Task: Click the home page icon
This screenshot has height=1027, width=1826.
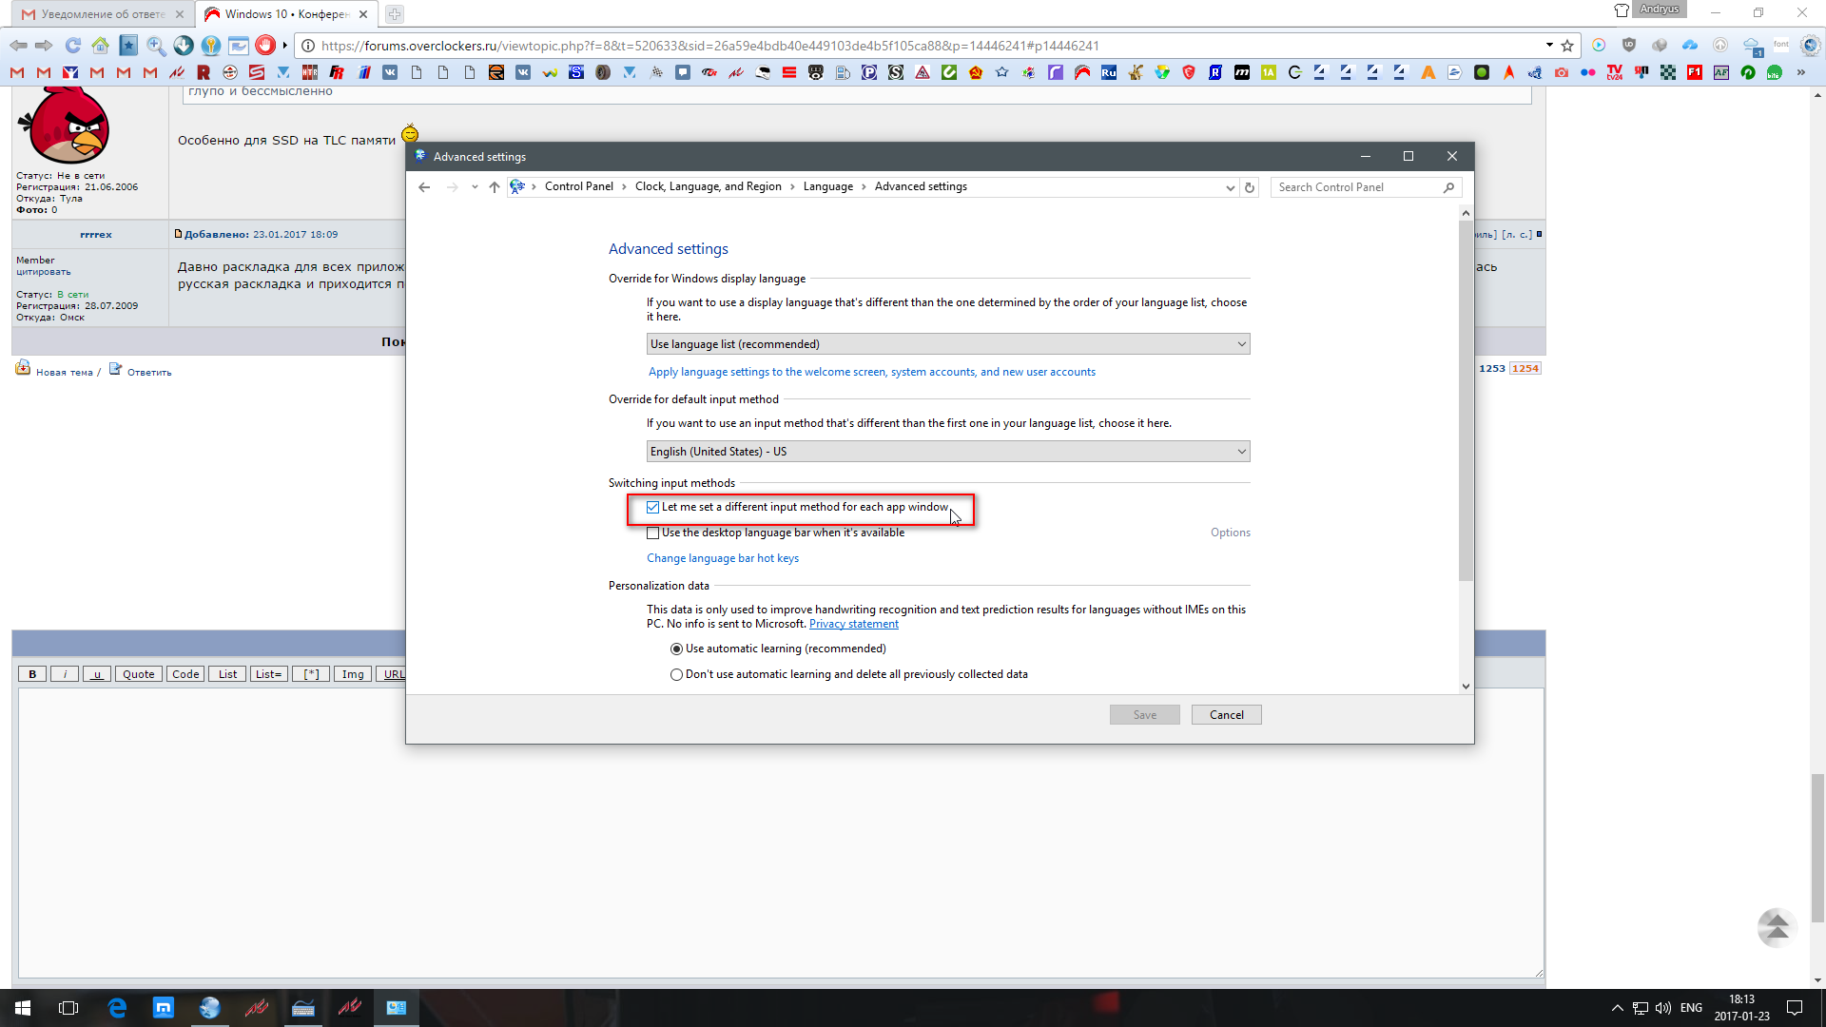Action: [100, 45]
